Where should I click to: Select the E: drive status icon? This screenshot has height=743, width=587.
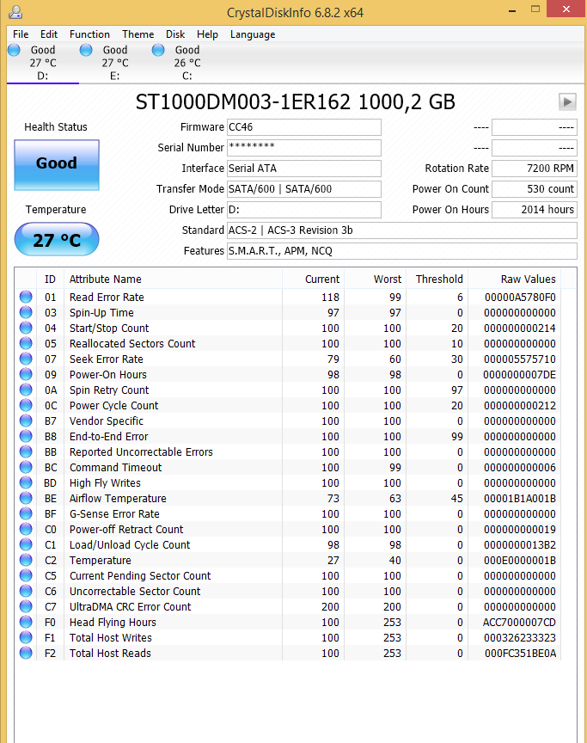click(86, 50)
